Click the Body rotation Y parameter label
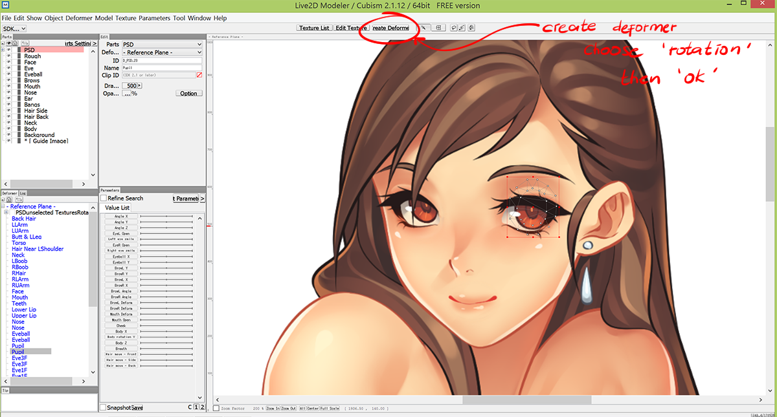The height and width of the screenshot is (417, 777). tap(121, 337)
